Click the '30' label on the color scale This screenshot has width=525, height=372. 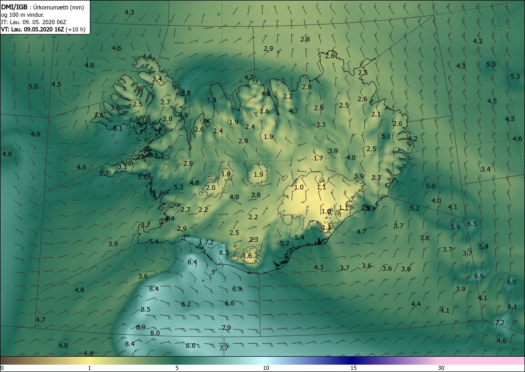(x=442, y=368)
